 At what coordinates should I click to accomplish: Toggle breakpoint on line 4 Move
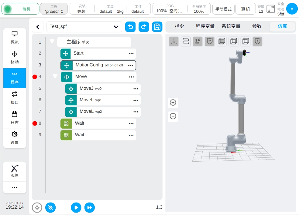(35, 77)
